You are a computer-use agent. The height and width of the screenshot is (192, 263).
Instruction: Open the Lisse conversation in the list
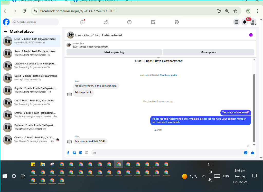pos(31,41)
